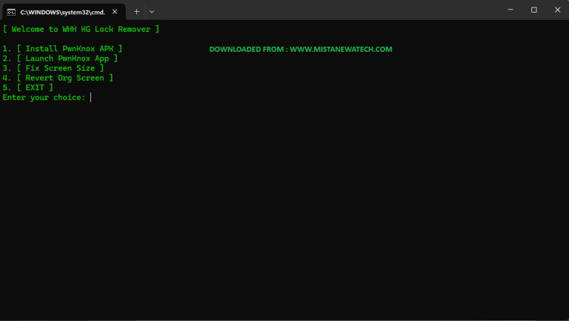Click the Launch PwnKnox App option line
Viewport: 569px width, 321px height.
click(60, 58)
